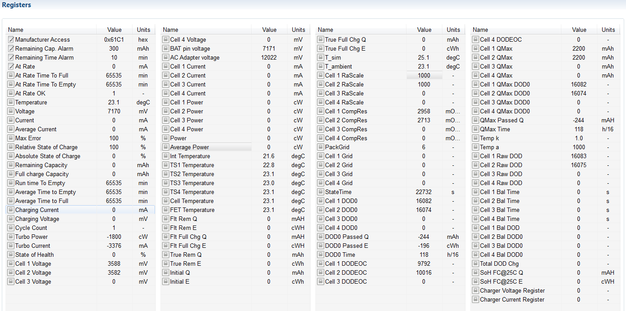
Task: Click the Cell 1 QMax DOD0 value 16082
Action: [579, 84]
